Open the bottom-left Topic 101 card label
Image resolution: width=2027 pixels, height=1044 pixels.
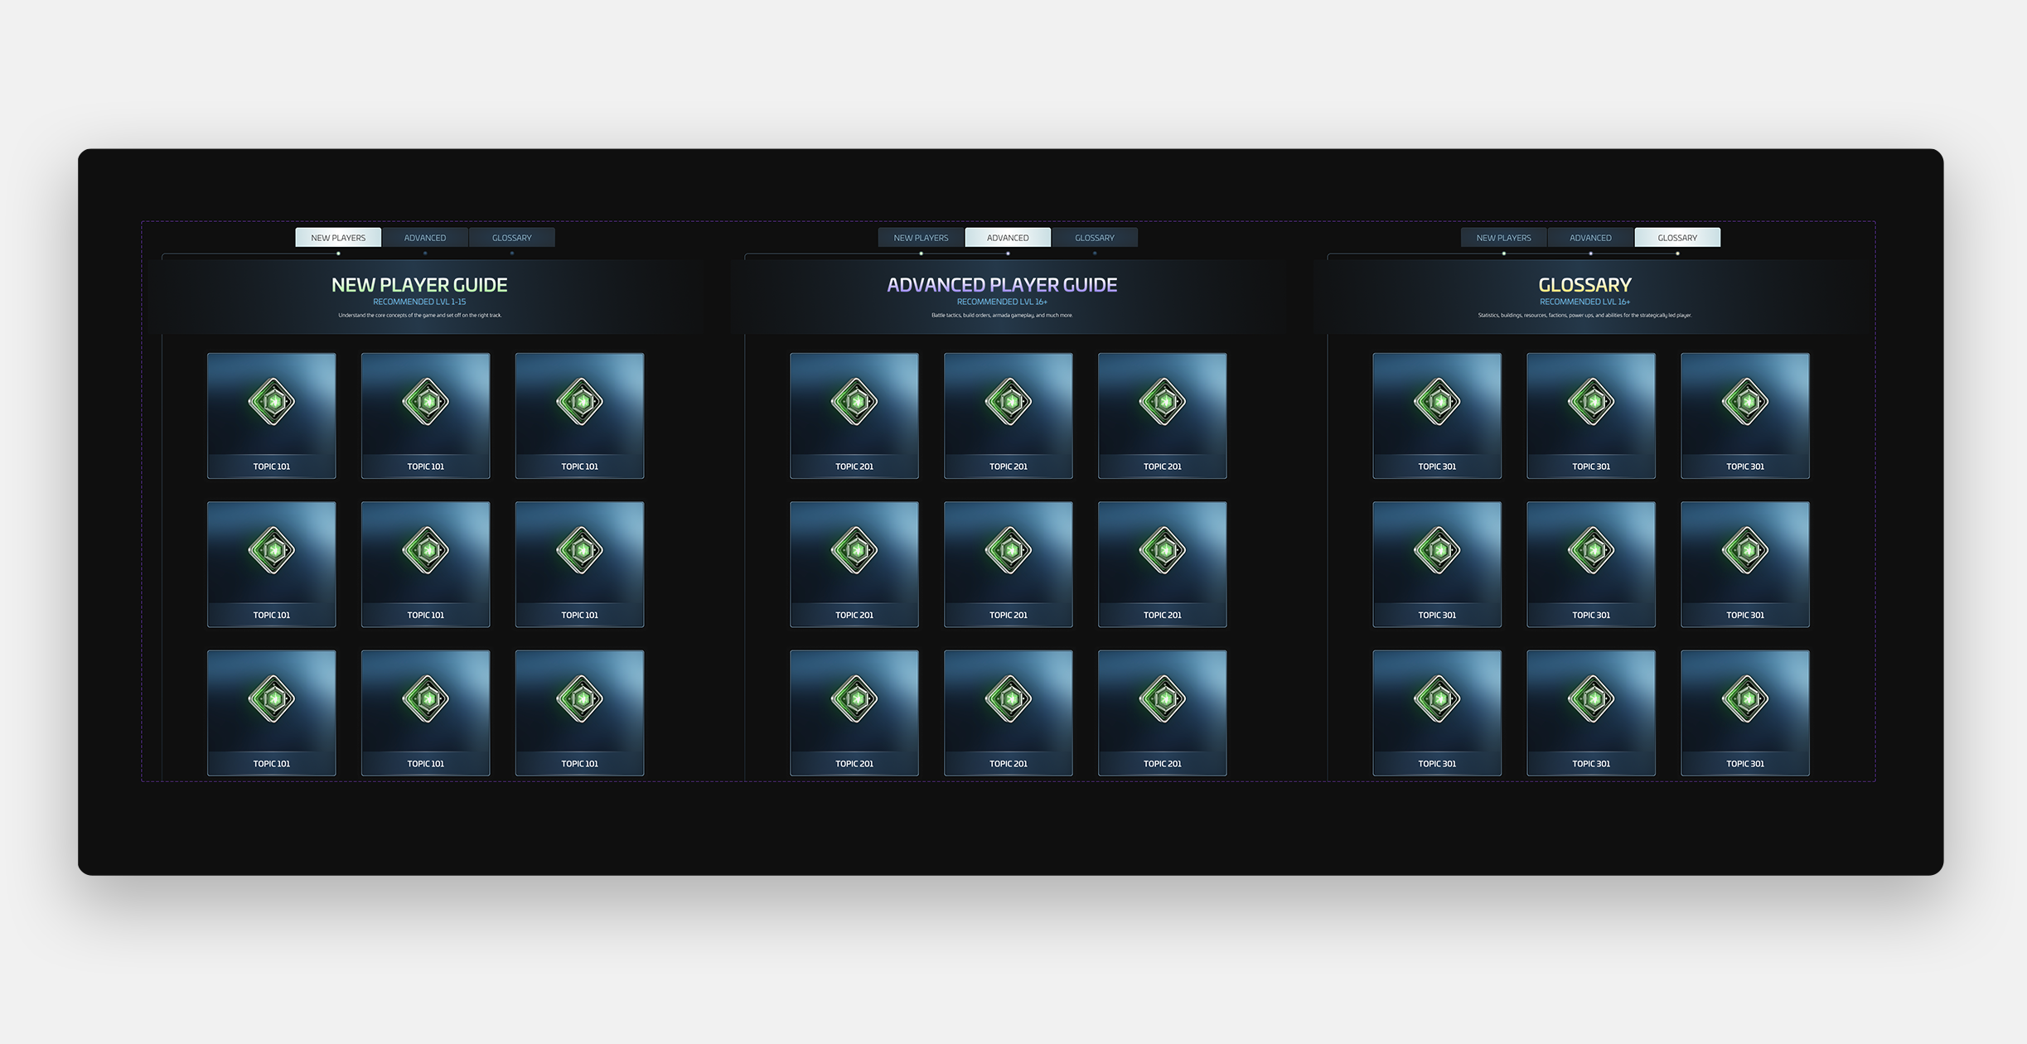point(272,764)
